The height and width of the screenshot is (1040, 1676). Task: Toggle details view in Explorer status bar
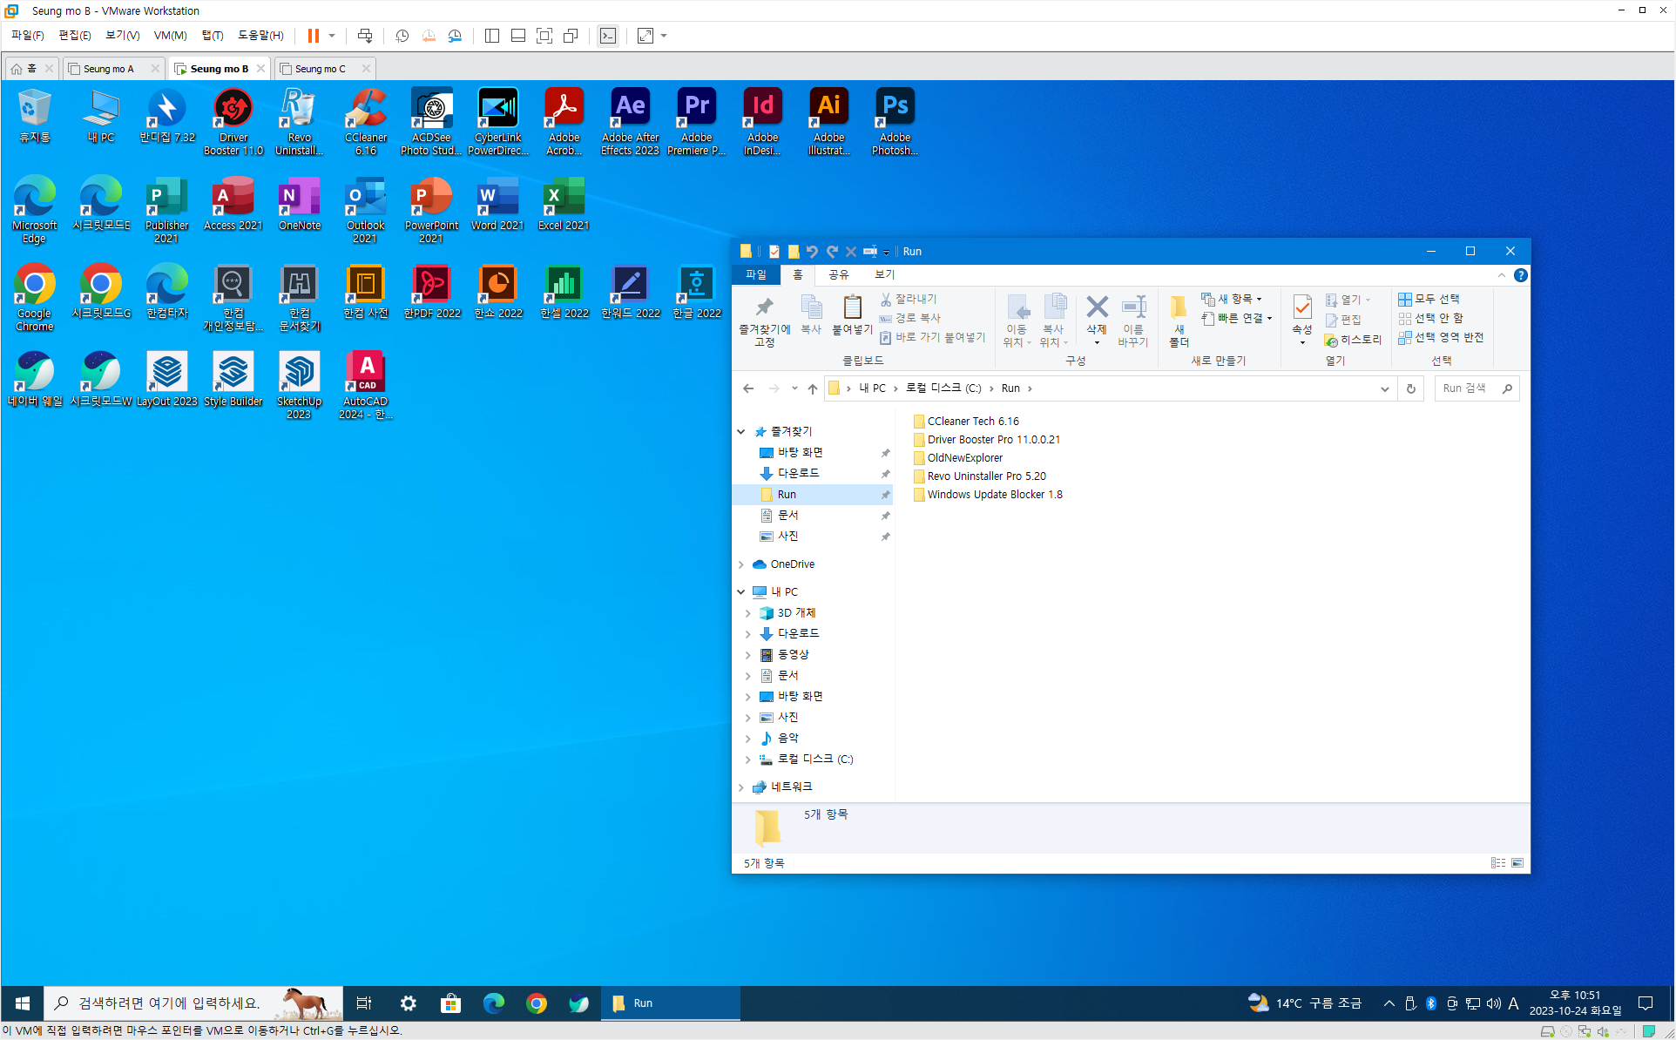coord(1497,862)
